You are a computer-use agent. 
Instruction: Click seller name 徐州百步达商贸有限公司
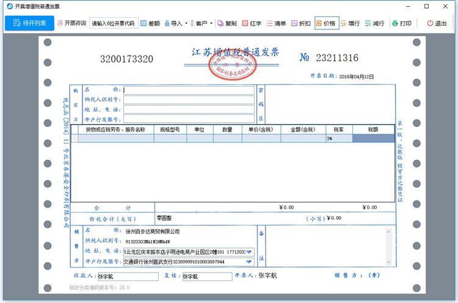[x=153, y=232]
